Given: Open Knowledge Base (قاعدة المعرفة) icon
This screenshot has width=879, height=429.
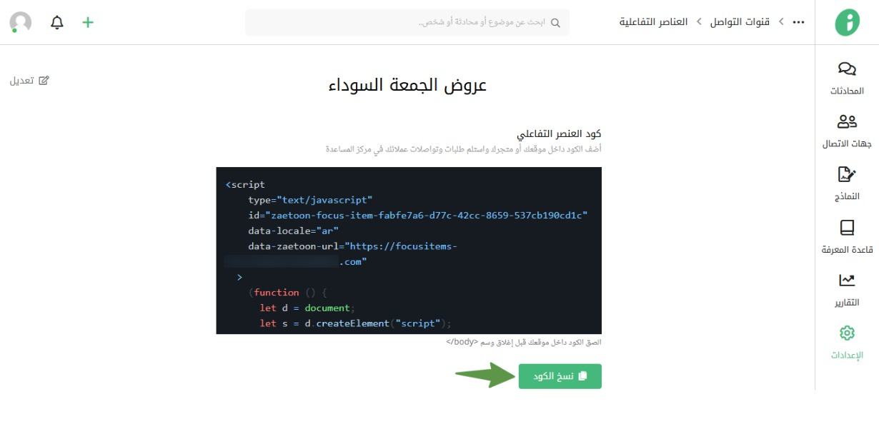Looking at the screenshot, I should tap(847, 228).
